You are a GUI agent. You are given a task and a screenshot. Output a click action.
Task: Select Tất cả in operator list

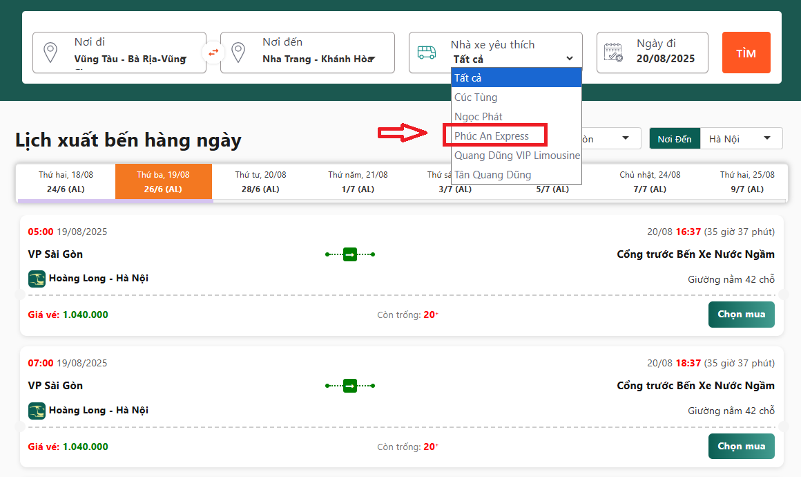[x=517, y=77]
